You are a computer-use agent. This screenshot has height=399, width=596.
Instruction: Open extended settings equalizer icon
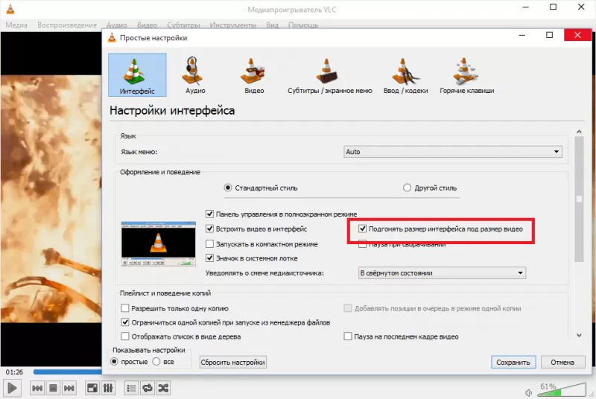(x=108, y=388)
